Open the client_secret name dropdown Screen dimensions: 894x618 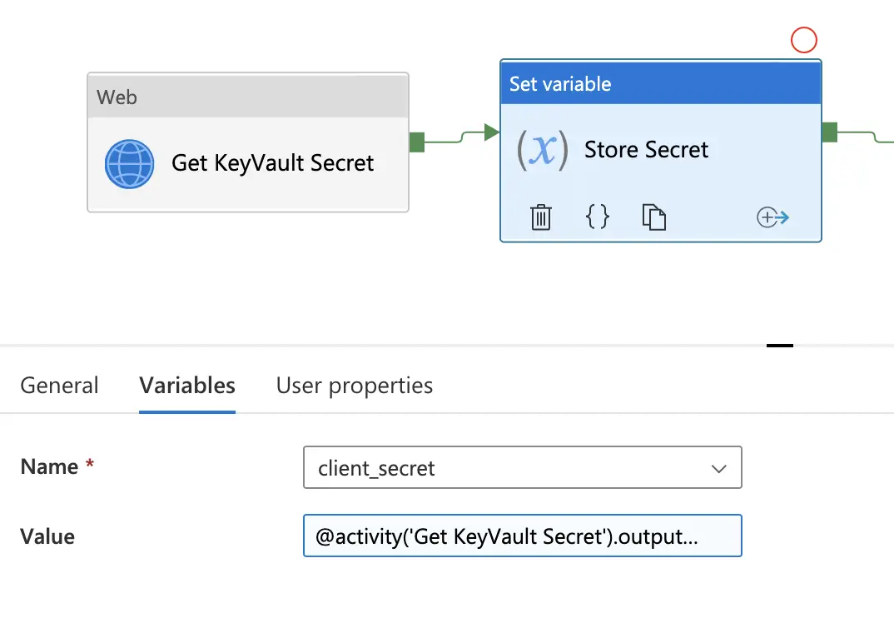pos(523,468)
